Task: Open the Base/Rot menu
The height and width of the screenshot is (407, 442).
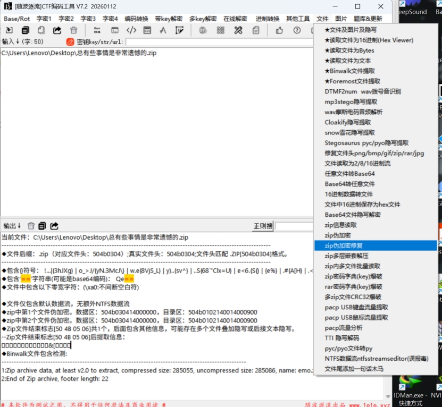Action: point(17,19)
